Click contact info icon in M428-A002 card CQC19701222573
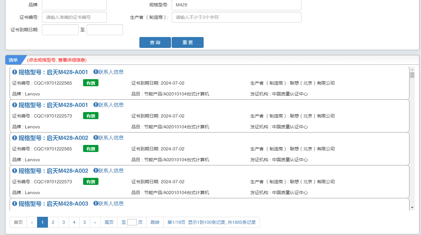Image resolution: width=421 pixels, height=235 pixels. click(x=96, y=171)
